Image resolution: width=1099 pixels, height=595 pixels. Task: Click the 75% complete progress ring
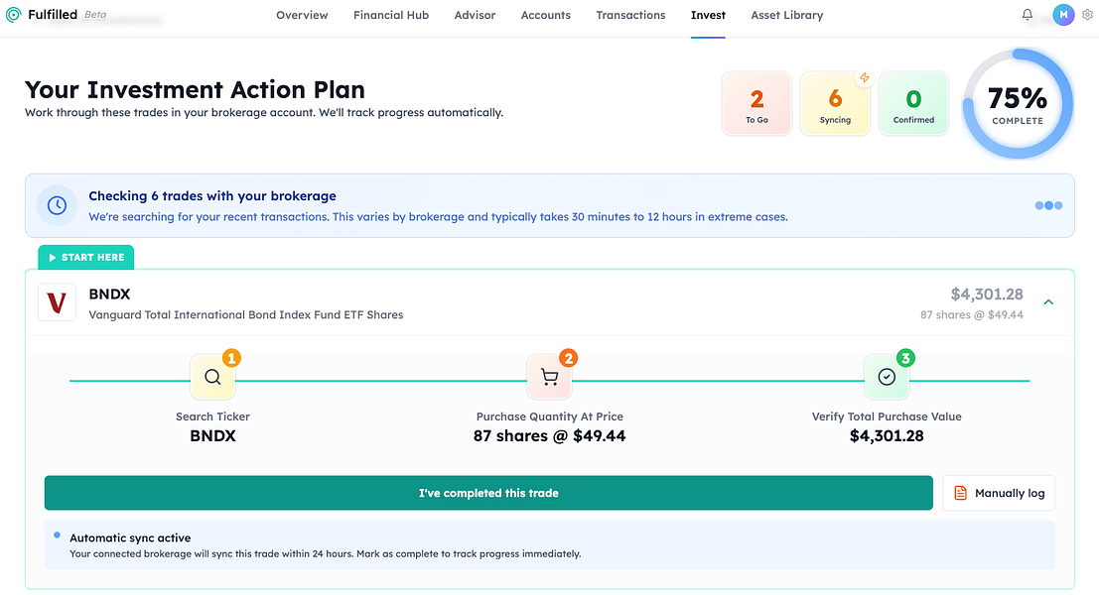[1018, 103]
